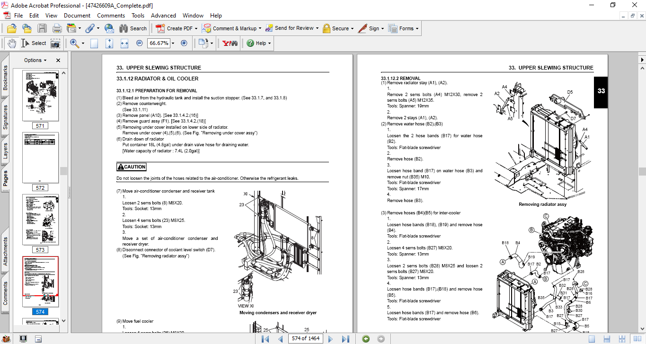
Task: Expand the Comment & Markup dropdown
Action: click(259, 28)
